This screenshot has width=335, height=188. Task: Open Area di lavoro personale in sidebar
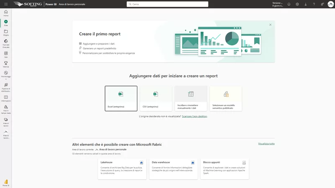click(6, 134)
